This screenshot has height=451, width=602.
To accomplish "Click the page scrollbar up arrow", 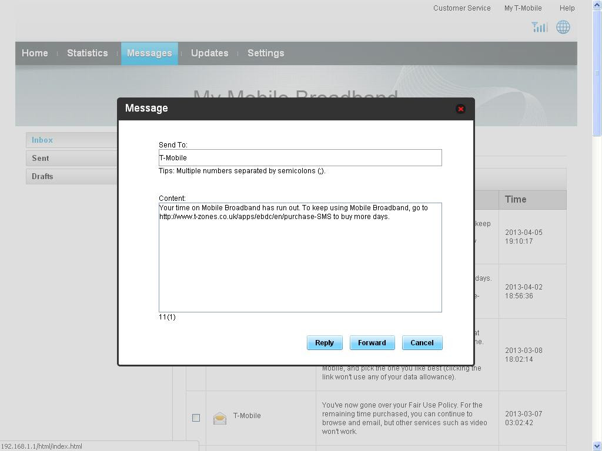I will (597, 4).
